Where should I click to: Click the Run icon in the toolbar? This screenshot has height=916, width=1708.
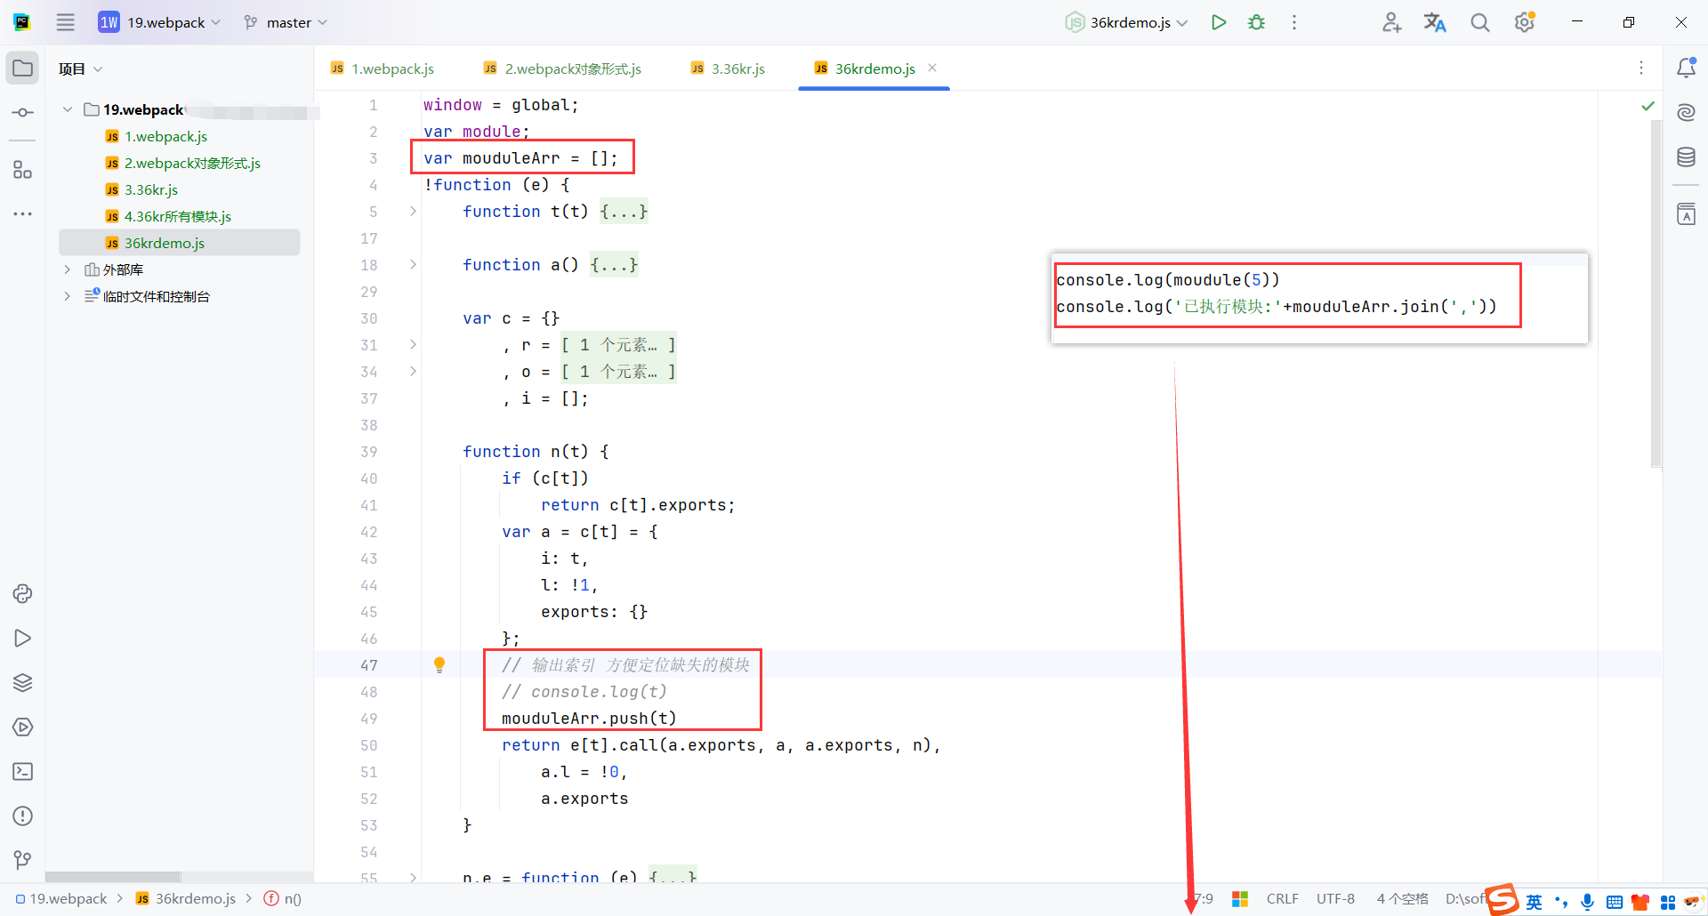coord(1220,22)
